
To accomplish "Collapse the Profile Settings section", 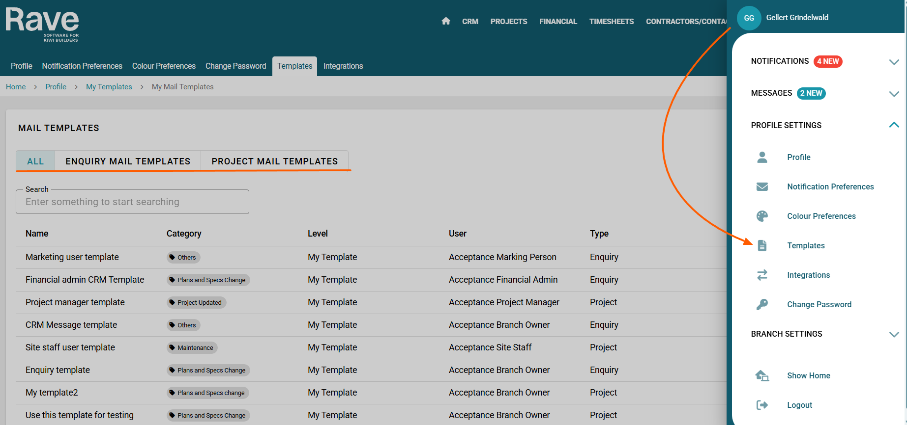I will (x=894, y=125).
